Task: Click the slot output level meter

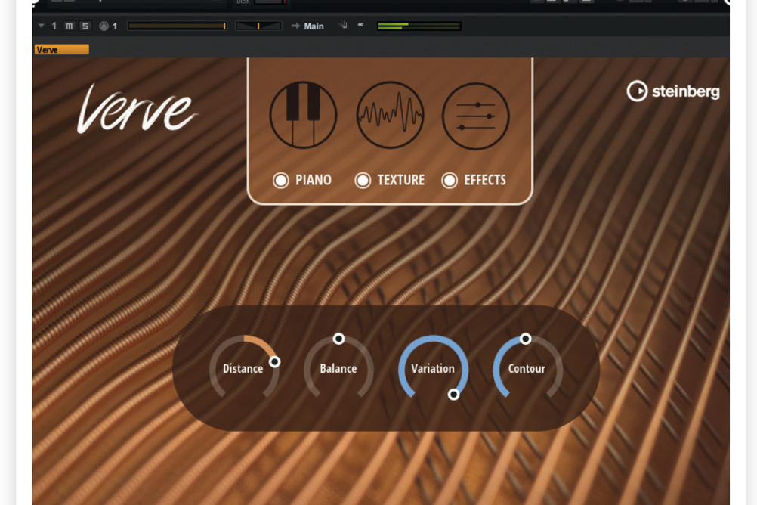Action: (419, 26)
